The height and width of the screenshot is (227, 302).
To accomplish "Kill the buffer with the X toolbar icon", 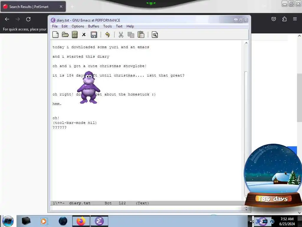I will 84,35.
